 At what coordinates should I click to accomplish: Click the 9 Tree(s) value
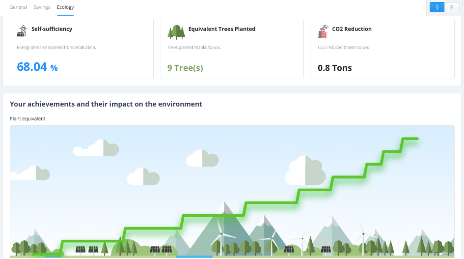tap(185, 68)
